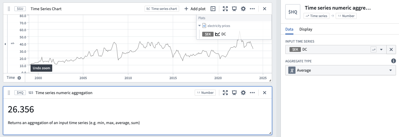Click the 'Add plot' button
Image resolution: width=399 pixels, height=137 pixels.
coord(195,9)
